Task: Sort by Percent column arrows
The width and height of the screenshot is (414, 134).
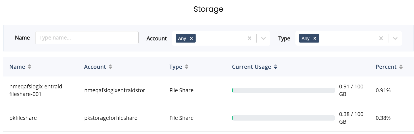Action: [401, 67]
